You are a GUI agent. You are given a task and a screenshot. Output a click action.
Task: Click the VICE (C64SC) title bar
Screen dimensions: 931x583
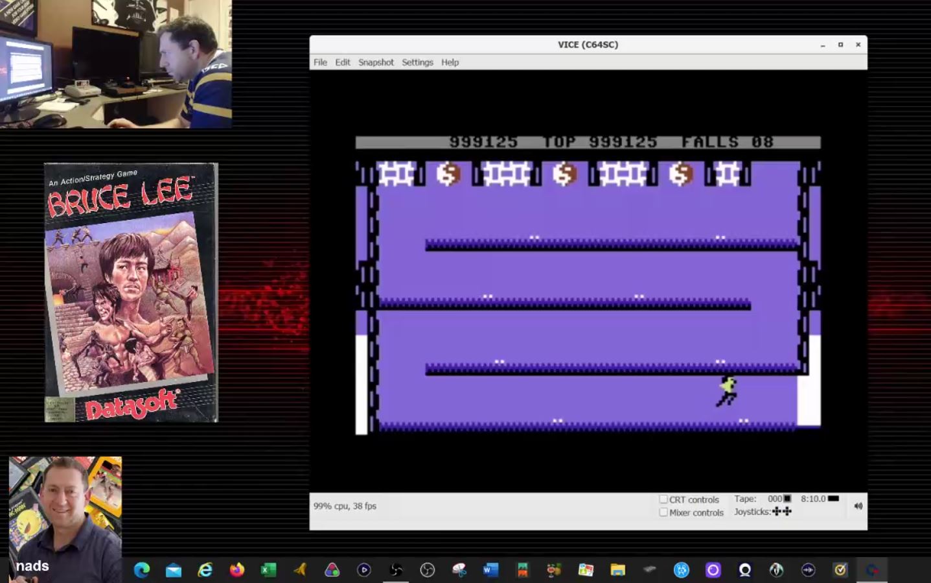pos(588,45)
